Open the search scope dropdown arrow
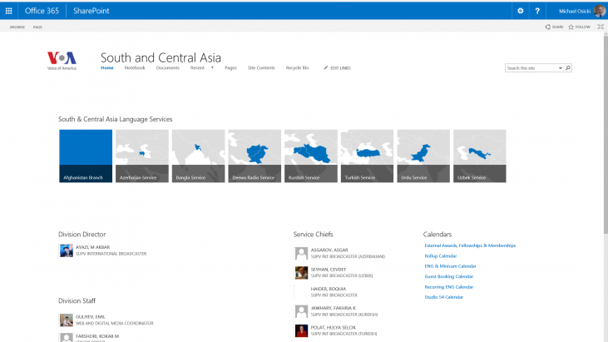Image resolution: width=608 pixels, height=342 pixels. 561,68
